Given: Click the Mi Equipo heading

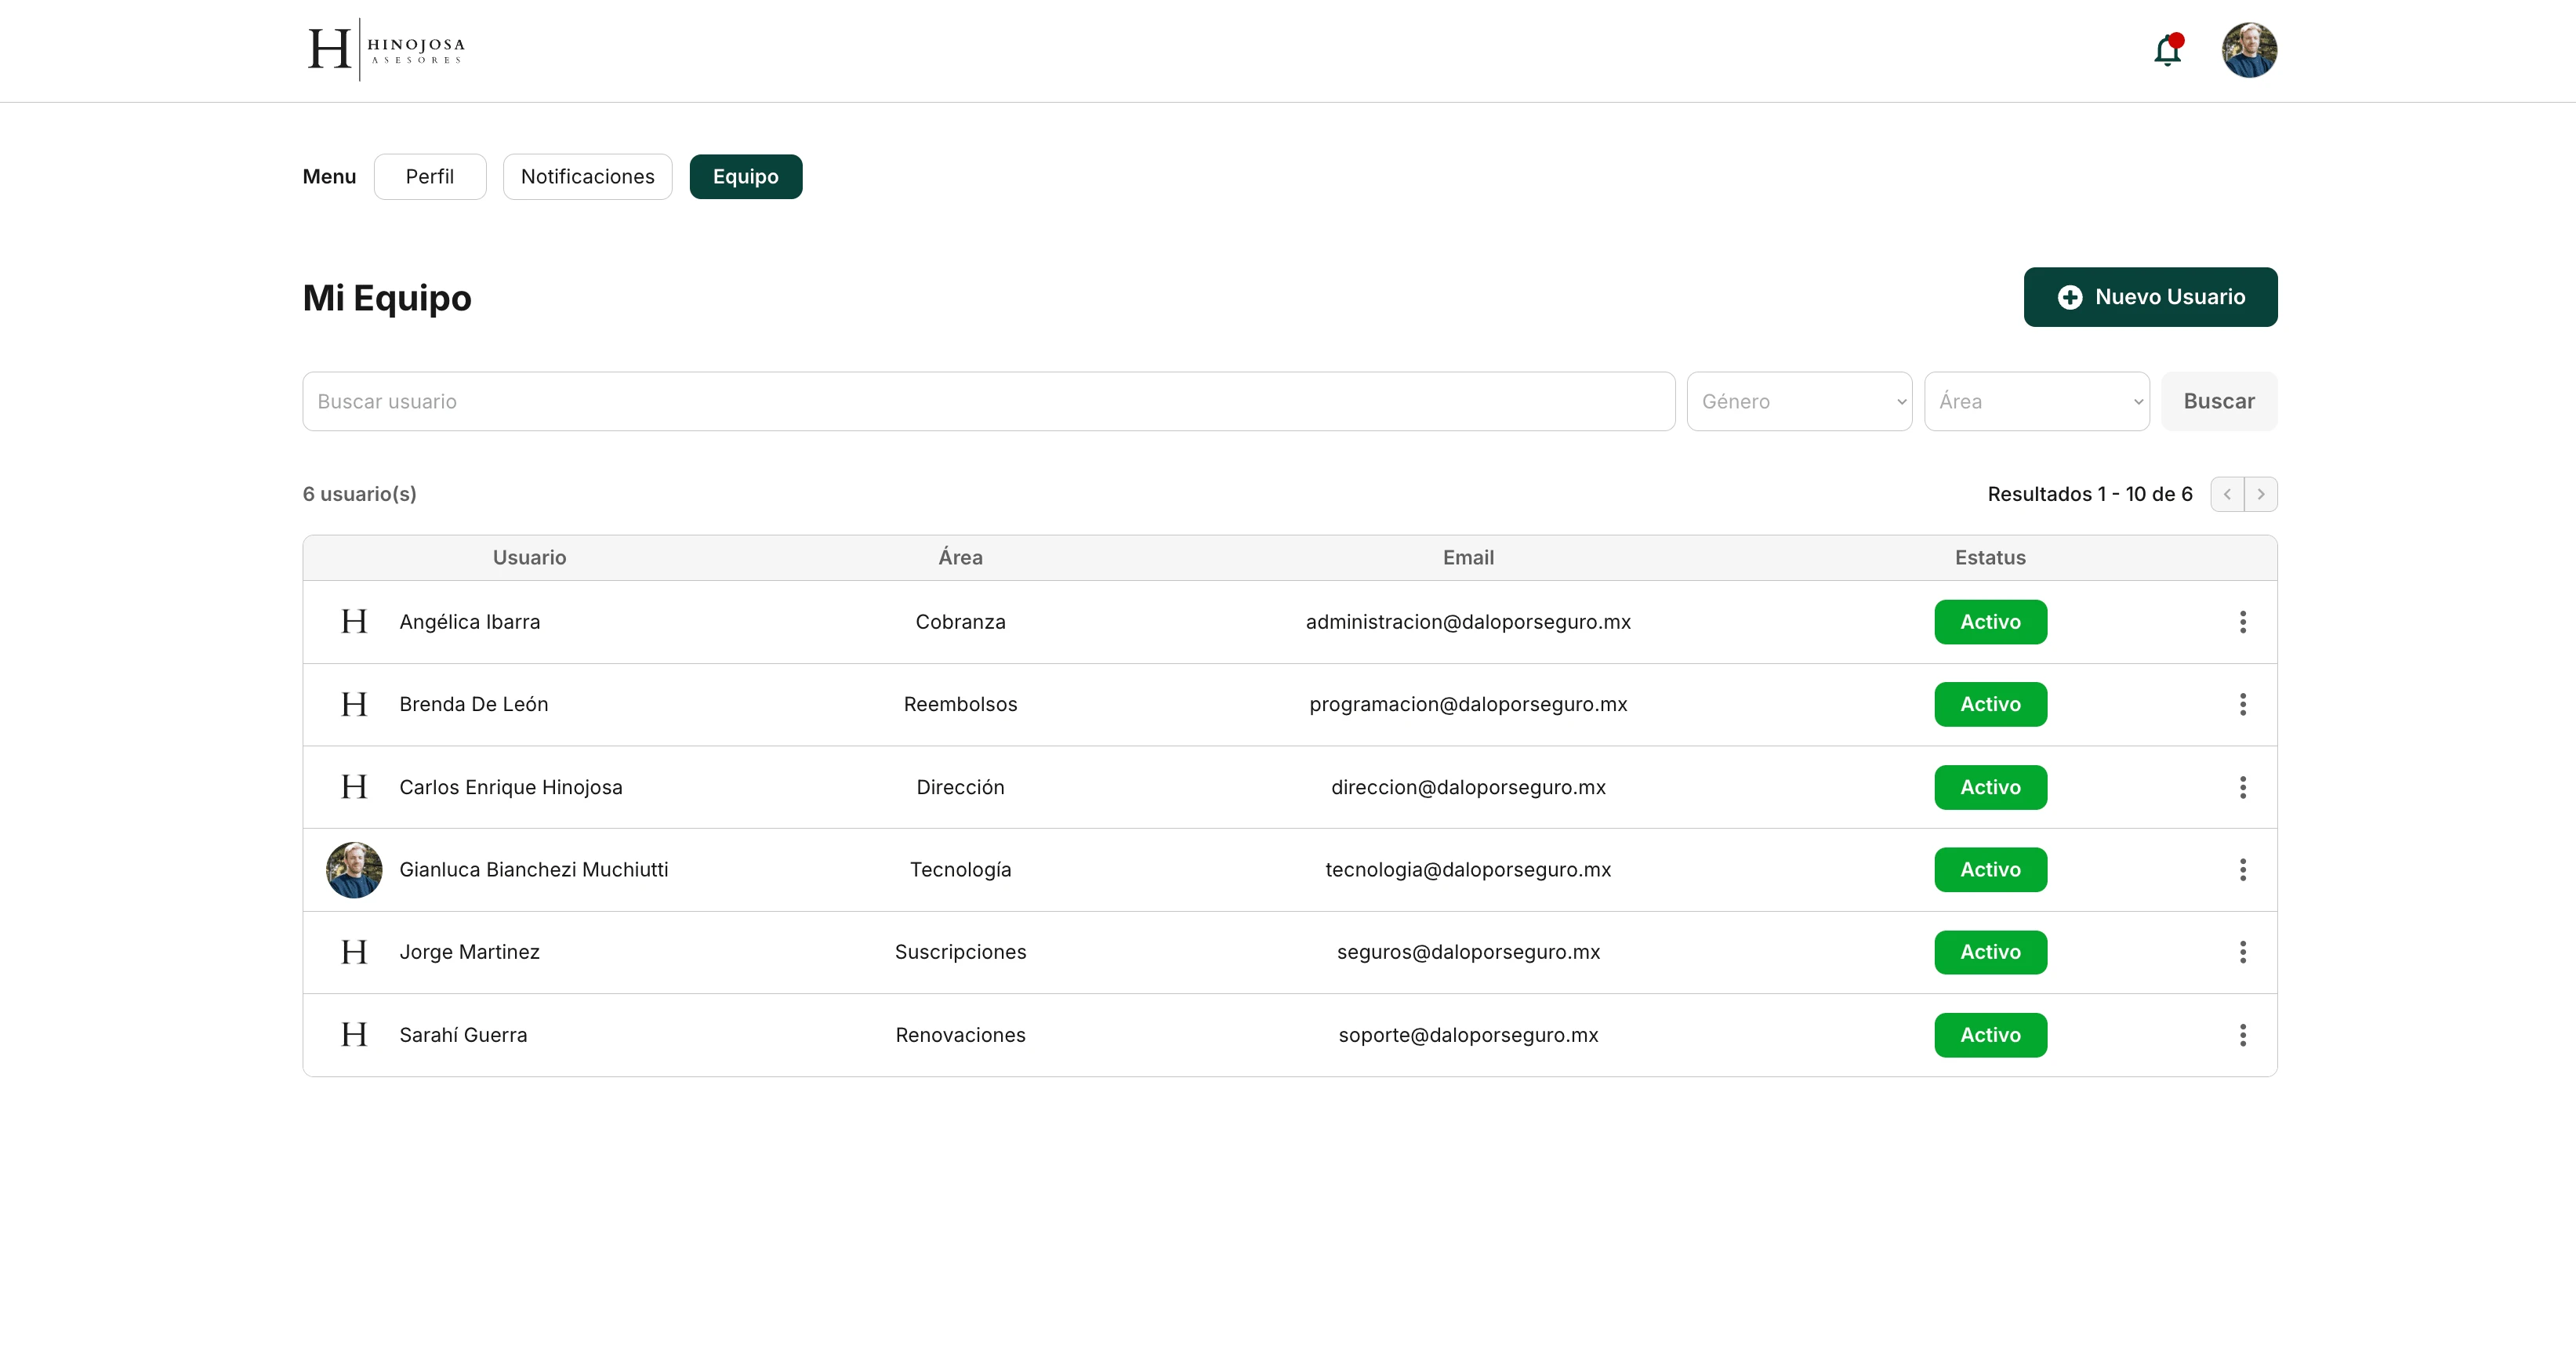Looking at the screenshot, I should click(x=387, y=298).
